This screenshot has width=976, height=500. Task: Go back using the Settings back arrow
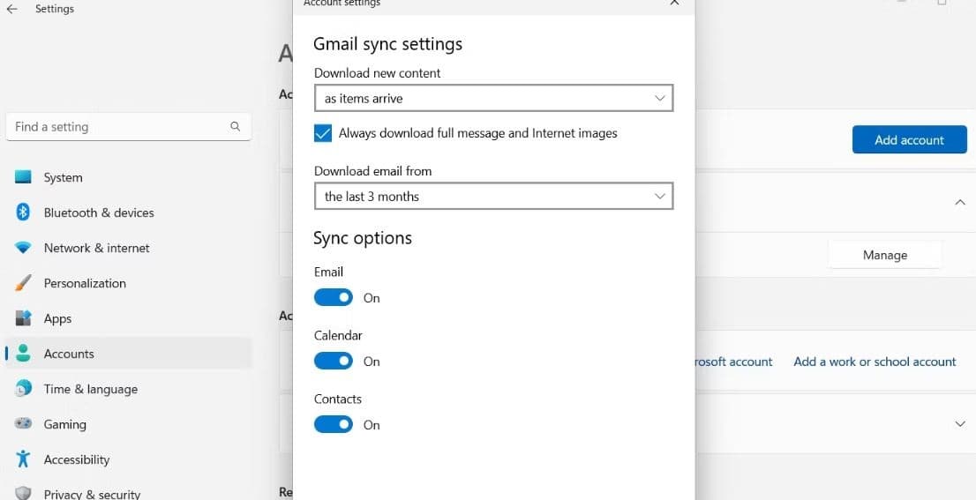point(11,9)
